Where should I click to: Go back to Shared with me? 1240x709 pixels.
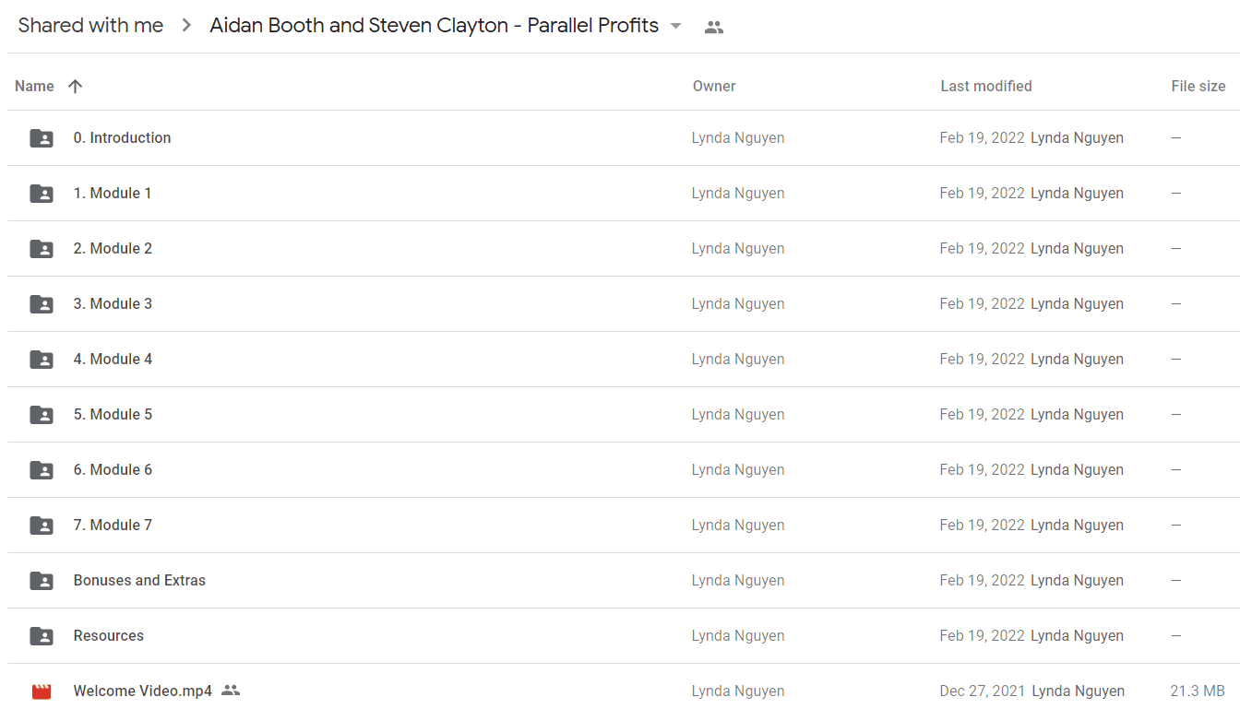point(90,26)
